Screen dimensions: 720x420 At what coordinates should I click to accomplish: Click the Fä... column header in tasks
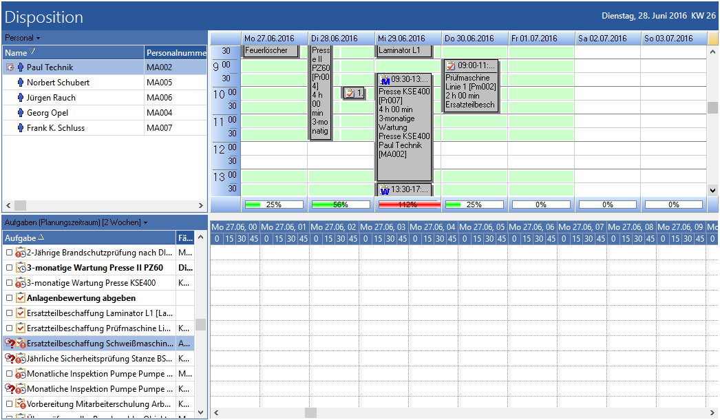pyautogui.click(x=185, y=238)
